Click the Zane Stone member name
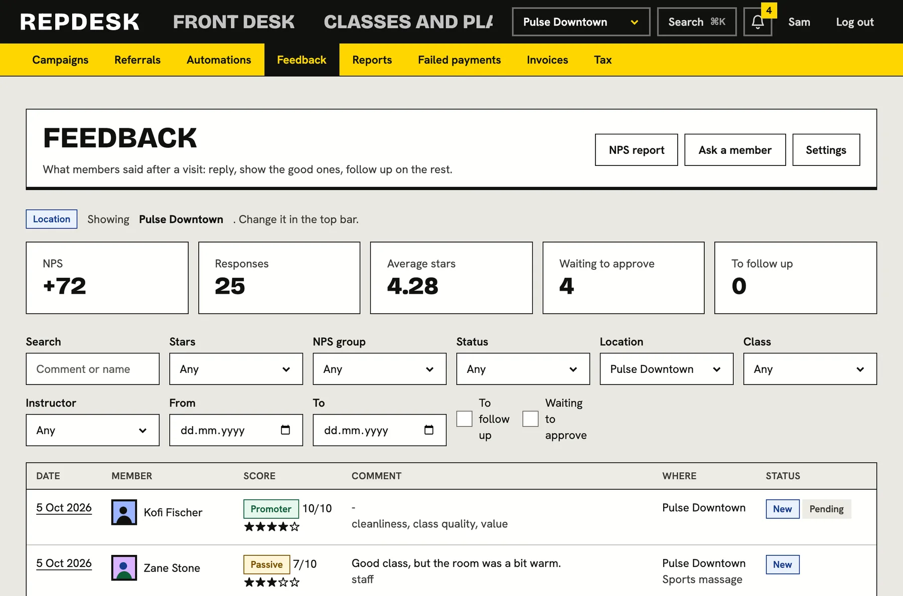The height and width of the screenshot is (596, 903). coord(172,568)
